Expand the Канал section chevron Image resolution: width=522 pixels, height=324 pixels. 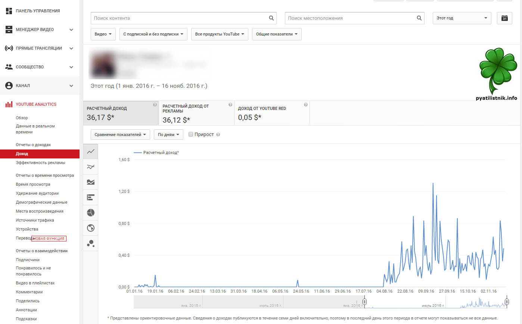pyautogui.click(x=71, y=86)
